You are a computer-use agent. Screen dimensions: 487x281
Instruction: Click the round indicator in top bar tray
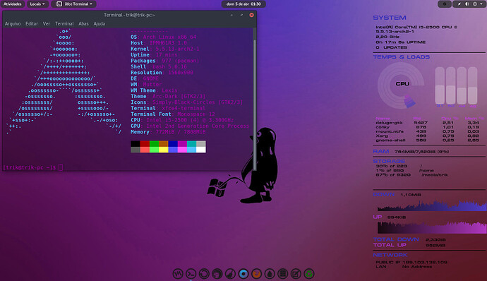(x=445, y=4)
